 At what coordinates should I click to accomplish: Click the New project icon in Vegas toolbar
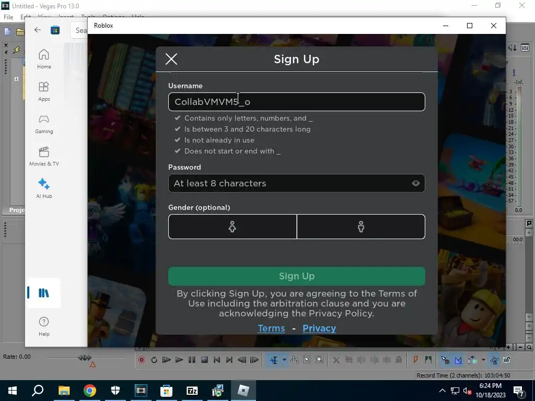click(7, 32)
